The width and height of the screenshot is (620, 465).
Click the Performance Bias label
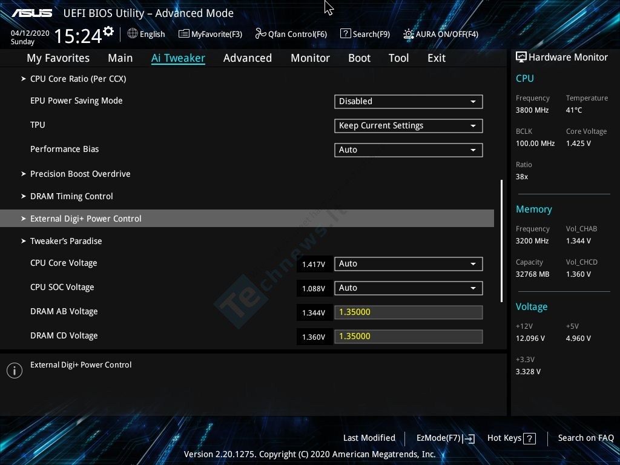pos(64,149)
